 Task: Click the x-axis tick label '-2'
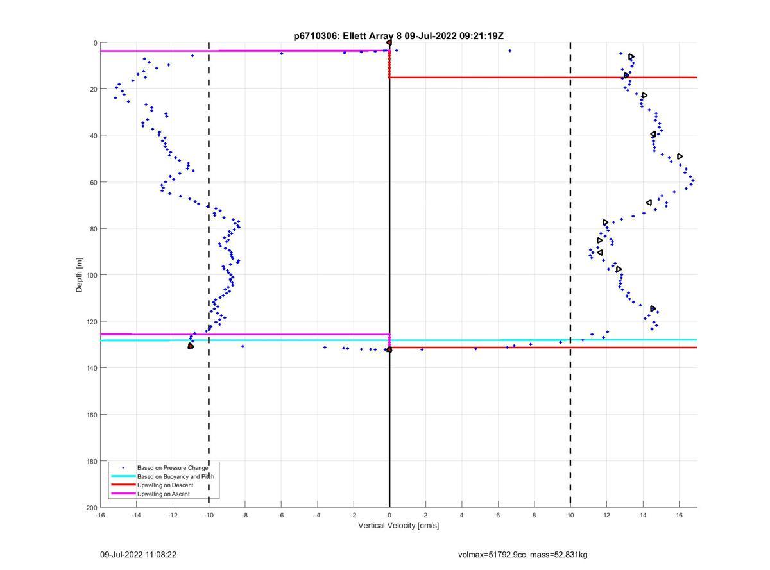[354, 515]
